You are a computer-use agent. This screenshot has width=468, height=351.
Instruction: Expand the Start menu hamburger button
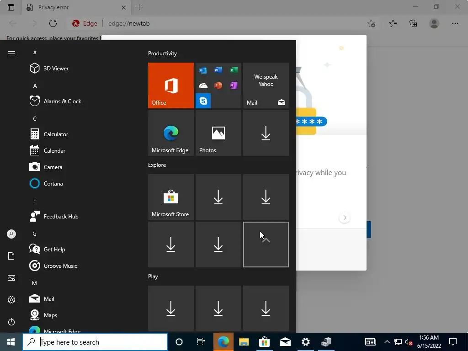(11, 53)
